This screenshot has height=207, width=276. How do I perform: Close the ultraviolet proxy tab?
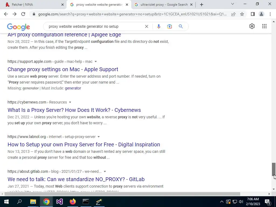coord(191,5)
